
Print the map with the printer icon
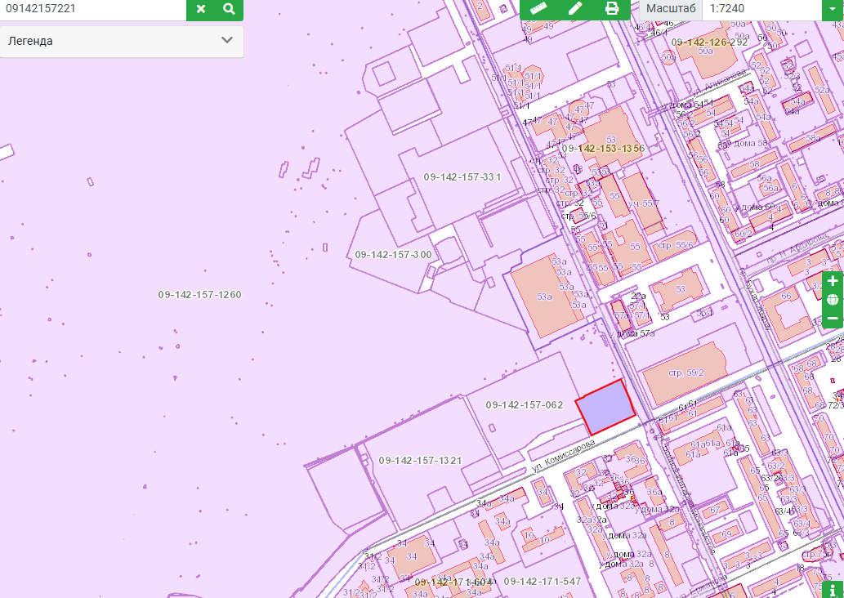coord(611,9)
